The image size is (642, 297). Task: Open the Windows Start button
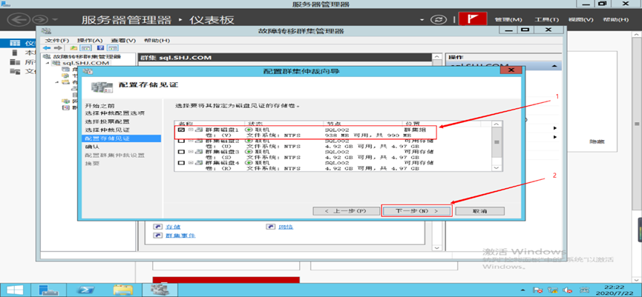point(13,290)
